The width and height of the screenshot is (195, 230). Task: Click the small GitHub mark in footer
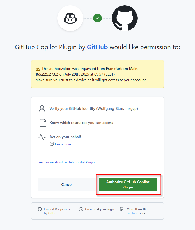pos(40,209)
